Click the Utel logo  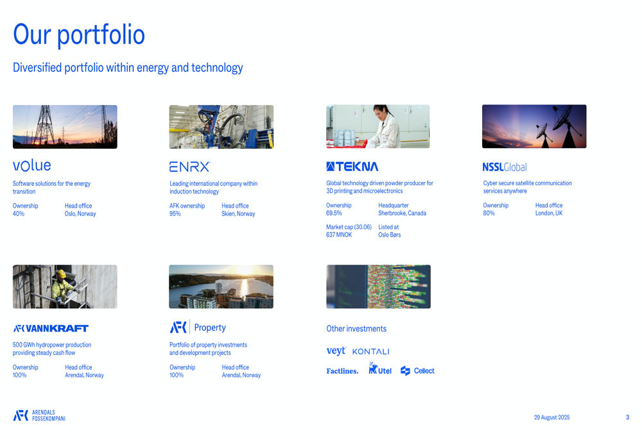coord(380,369)
